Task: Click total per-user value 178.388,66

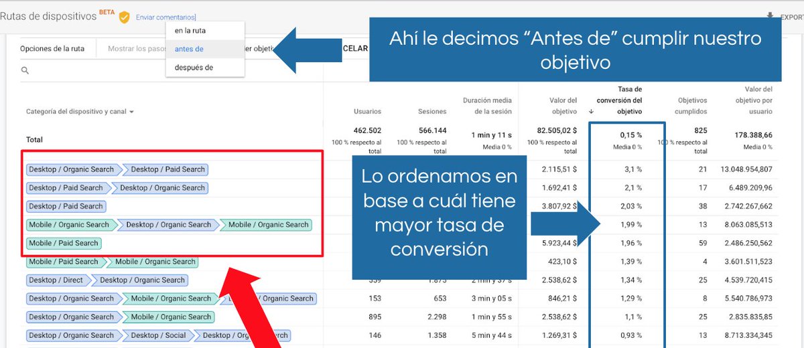Action: coord(753,135)
